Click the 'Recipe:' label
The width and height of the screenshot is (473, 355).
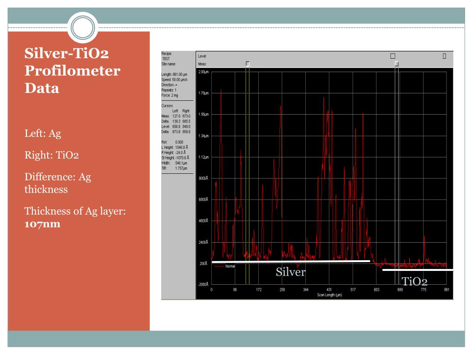pos(166,54)
